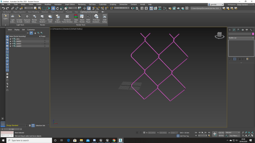The image size is (255, 143).
Task: Click the Select and Move tool
Action: coord(53,8)
